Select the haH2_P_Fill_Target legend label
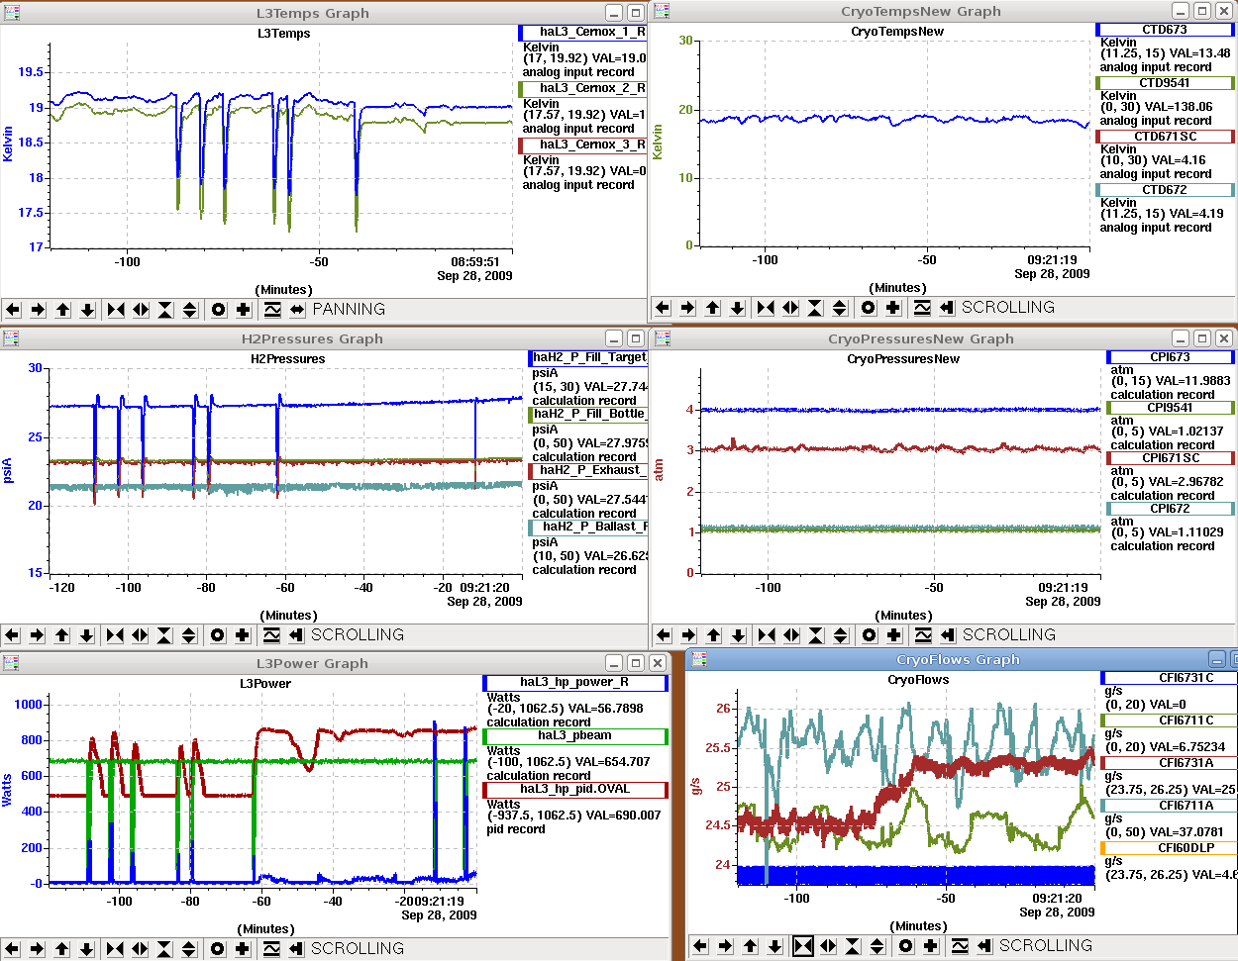This screenshot has height=961, width=1238. [589, 357]
